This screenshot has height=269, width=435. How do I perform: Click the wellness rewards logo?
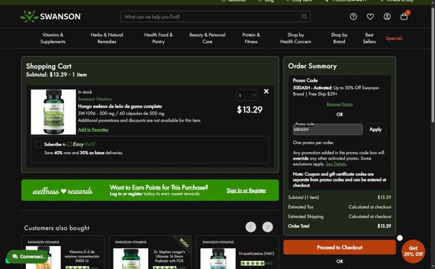click(63, 191)
